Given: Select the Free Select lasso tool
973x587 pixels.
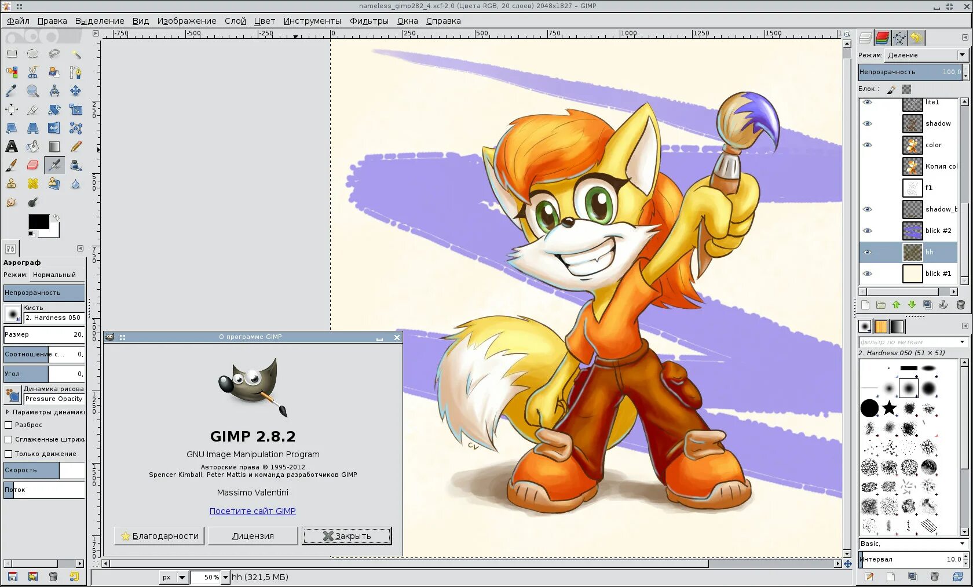Looking at the screenshot, I should point(54,54).
